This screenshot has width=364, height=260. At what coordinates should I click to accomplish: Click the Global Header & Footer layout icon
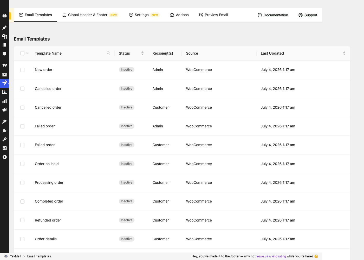click(64, 15)
